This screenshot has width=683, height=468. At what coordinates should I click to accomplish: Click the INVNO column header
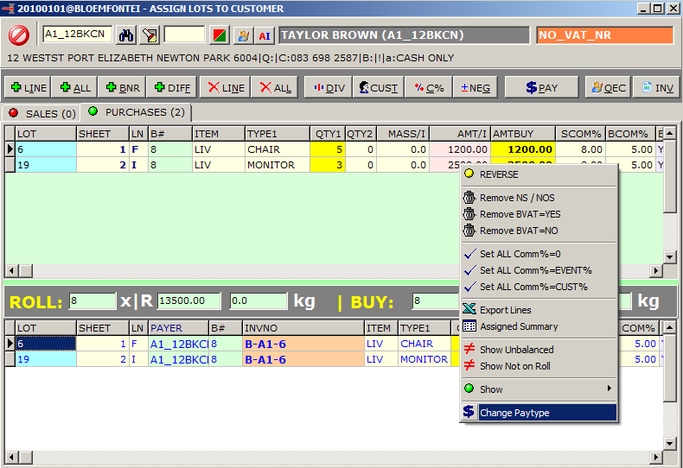pyautogui.click(x=303, y=328)
